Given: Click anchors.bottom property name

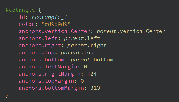Looking at the screenshot, I should click(41, 60).
